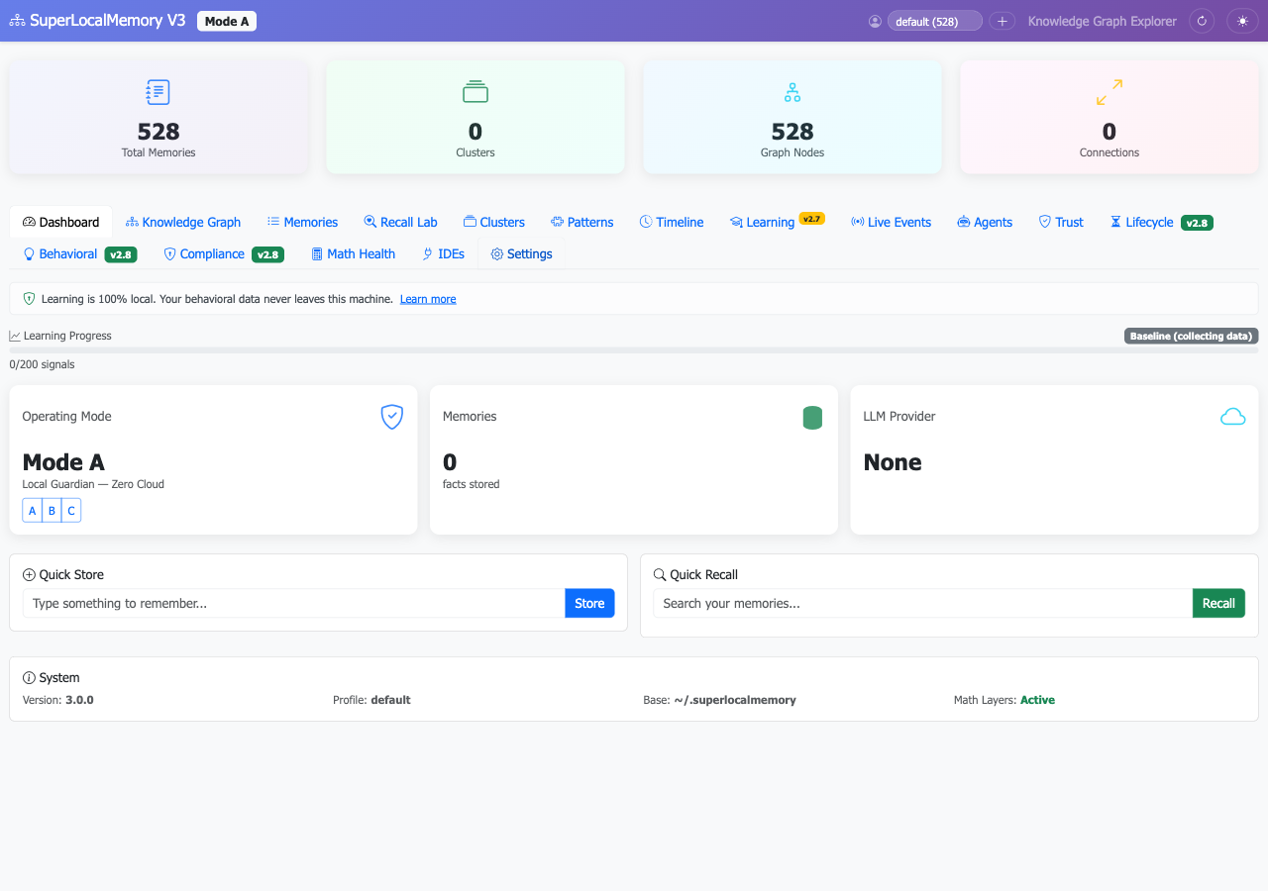Image resolution: width=1268 pixels, height=891 pixels.
Task: Click the Learn more link
Action: coord(427,298)
